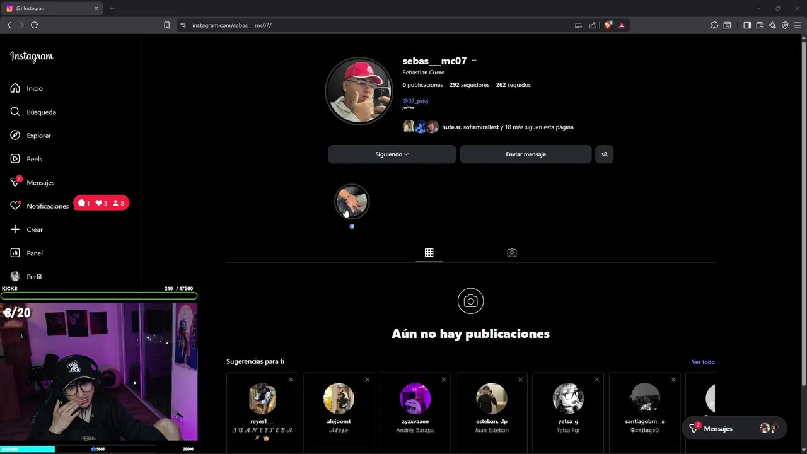Open Leo AI sparkle icon
This screenshot has height=454, width=807.
coord(772,25)
